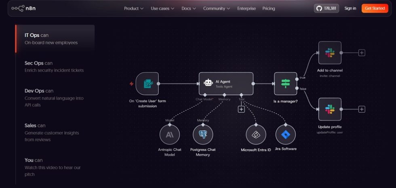Expand the Product menu
The height and width of the screenshot is (188, 396).
point(134,8)
